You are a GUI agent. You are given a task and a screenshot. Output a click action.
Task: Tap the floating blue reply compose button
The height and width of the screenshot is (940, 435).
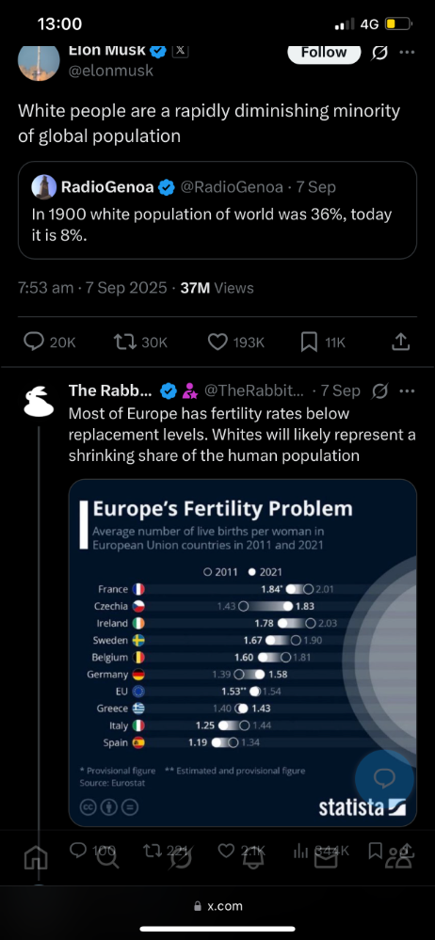click(x=384, y=778)
